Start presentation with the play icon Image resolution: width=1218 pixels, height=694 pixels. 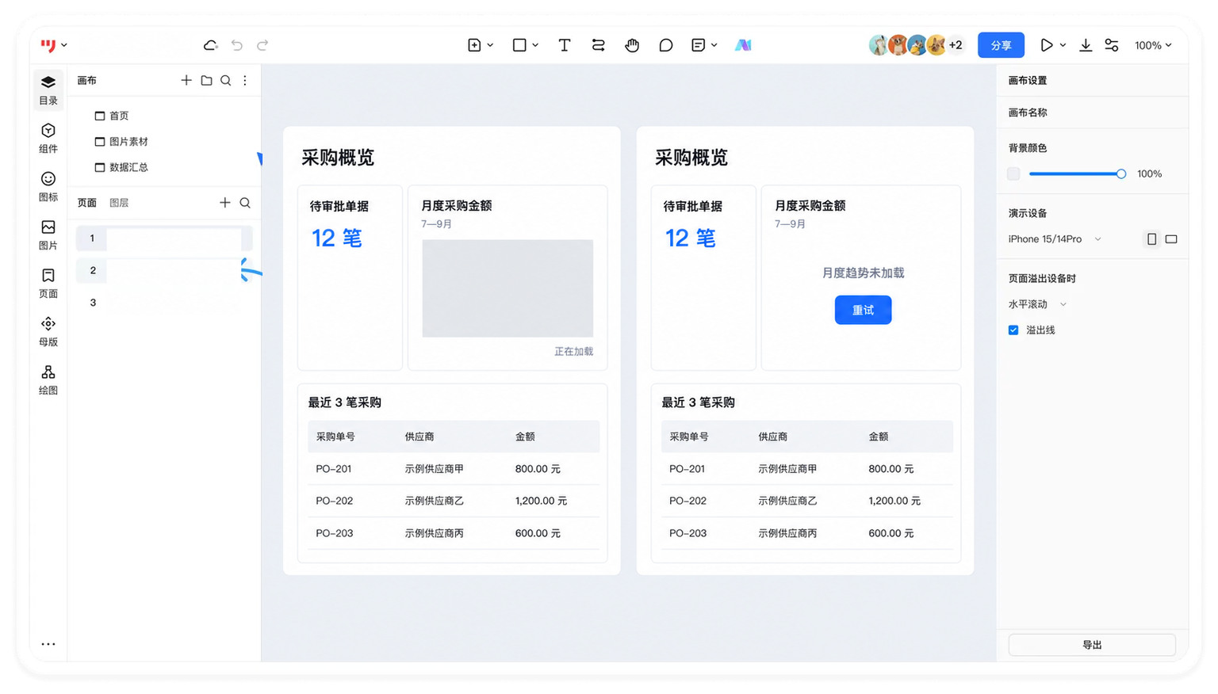point(1047,45)
